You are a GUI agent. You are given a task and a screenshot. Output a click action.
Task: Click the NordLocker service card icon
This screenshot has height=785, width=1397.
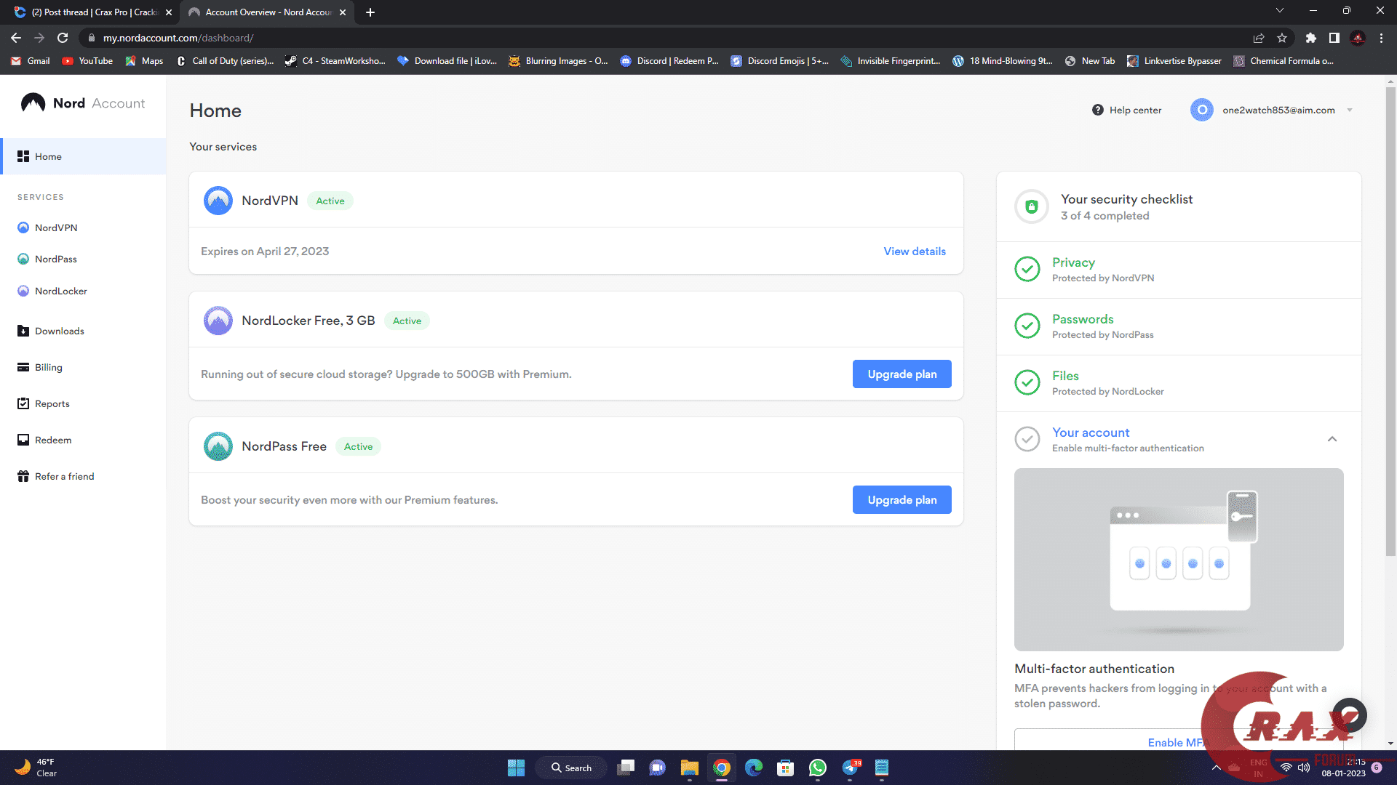(x=218, y=321)
